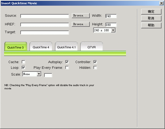
Task: Uncheck the Controller checkbox
Action: coord(95,62)
